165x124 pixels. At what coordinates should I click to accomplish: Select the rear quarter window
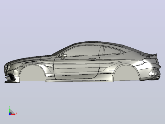coord(112,51)
